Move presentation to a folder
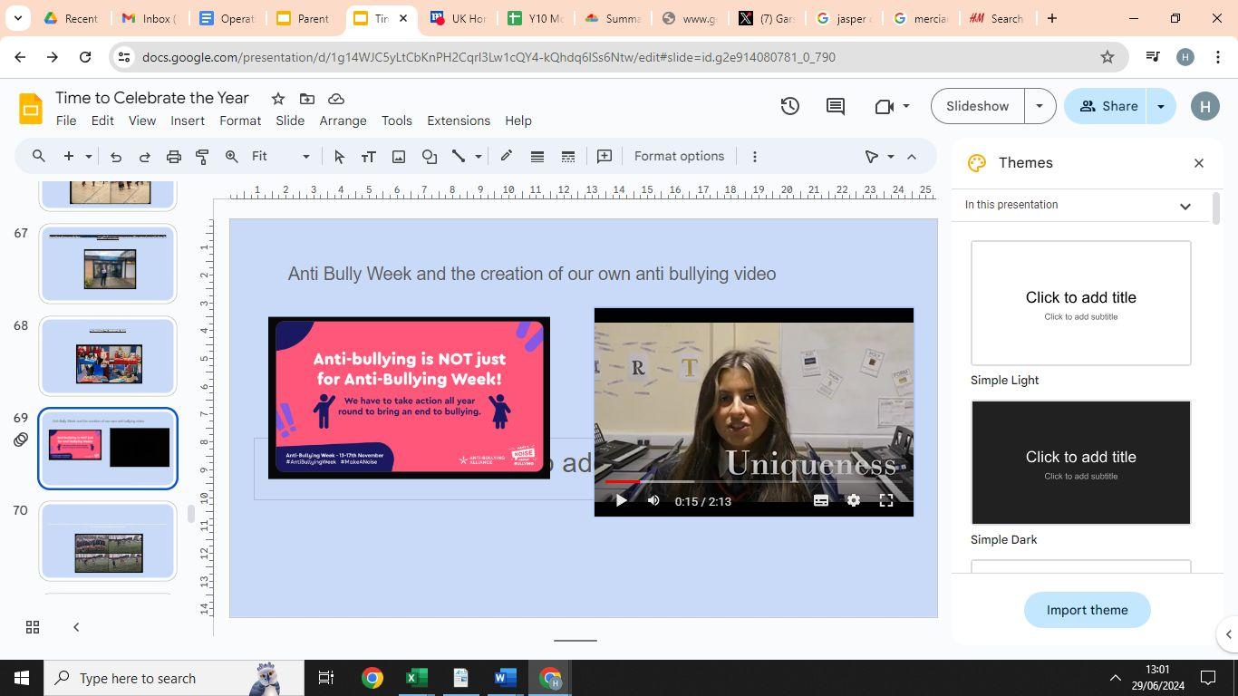Image resolution: width=1238 pixels, height=696 pixels. pyautogui.click(x=307, y=99)
